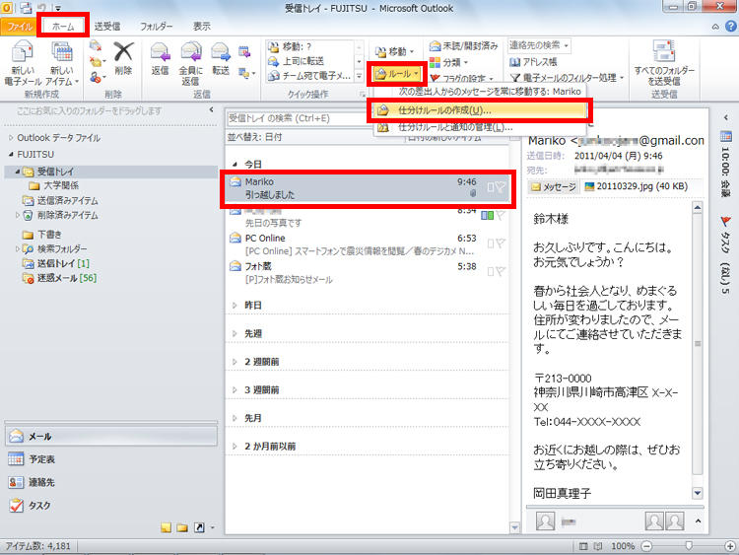
Task: Open the 移動 dropdown in ribbon
Action: [395, 51]
